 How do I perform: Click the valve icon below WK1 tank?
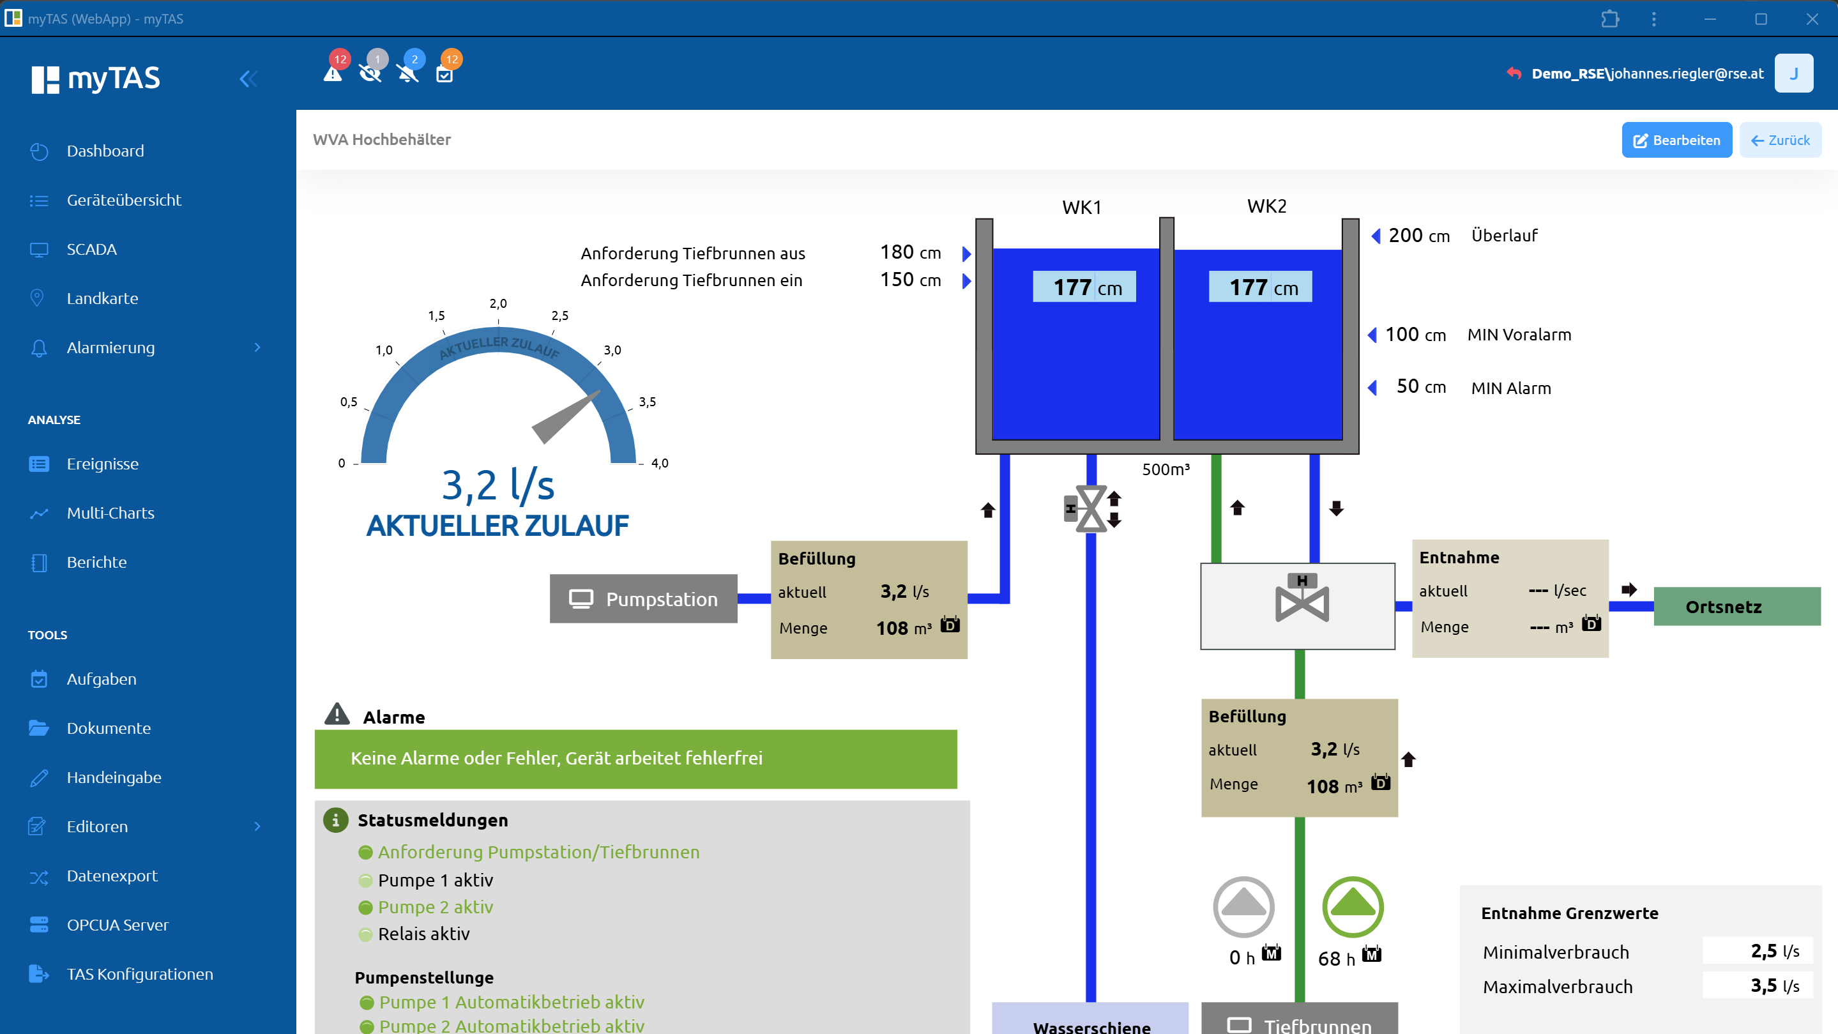click(x=1091, y=508)
